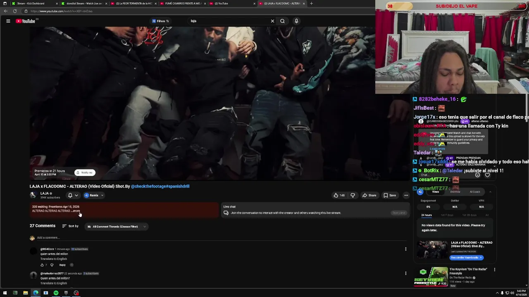Viewport: 529px width, 297px height.
Task: Click the Live chat message icon
Action: [226, 213]
